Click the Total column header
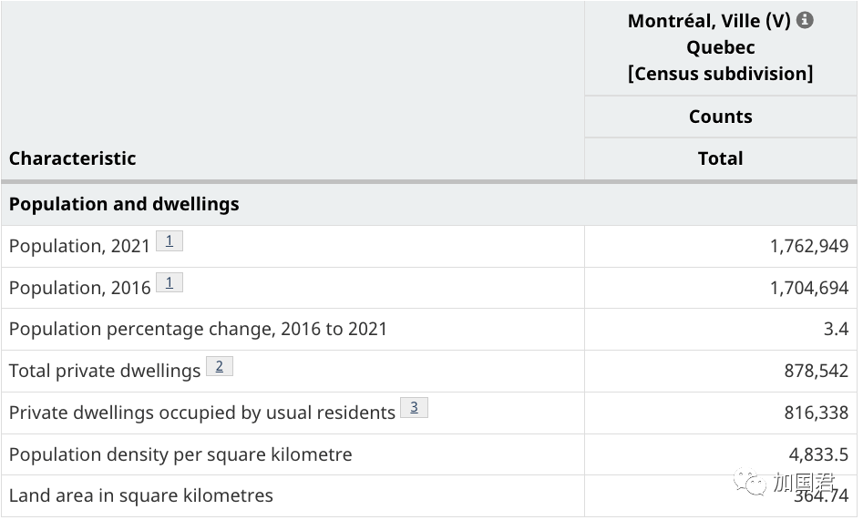Image resolution: width=863 pixels, height=520 pixels. 720,158
